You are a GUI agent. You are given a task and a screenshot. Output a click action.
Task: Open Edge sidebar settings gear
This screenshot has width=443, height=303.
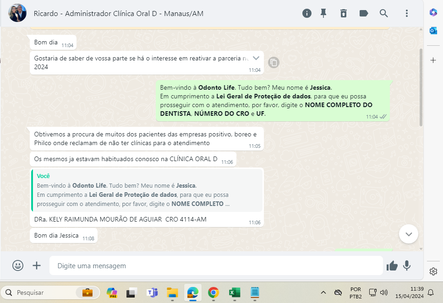(x=433, y=271)
